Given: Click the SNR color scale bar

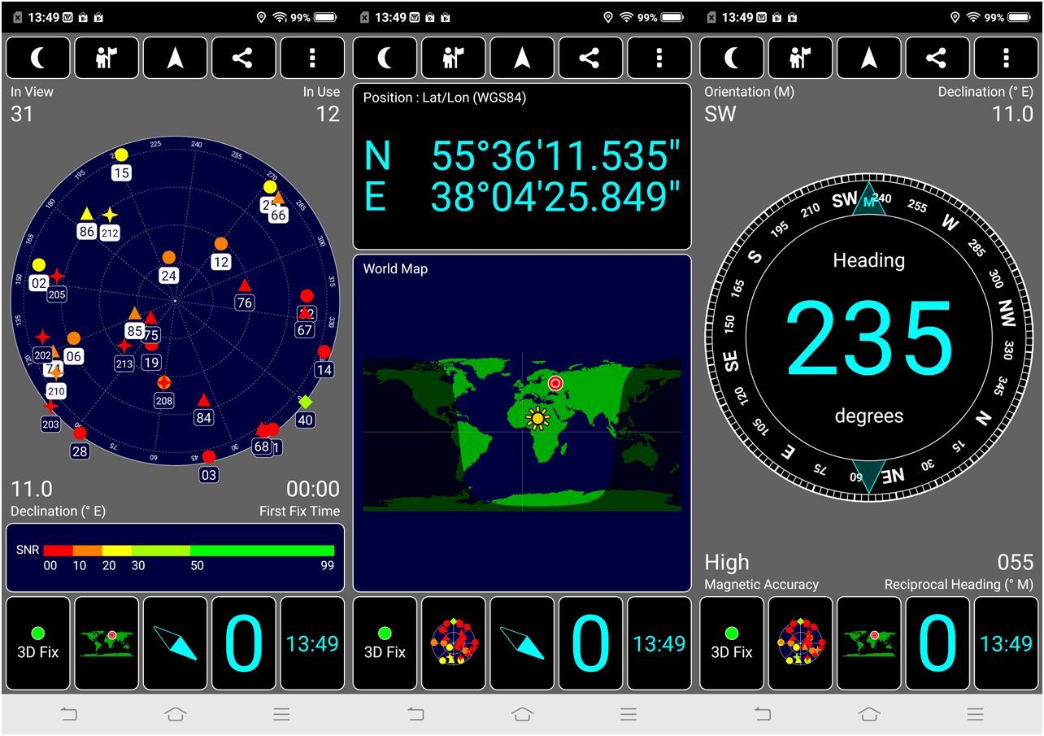Looking at the screenshot, I should (x=189, y=551).
